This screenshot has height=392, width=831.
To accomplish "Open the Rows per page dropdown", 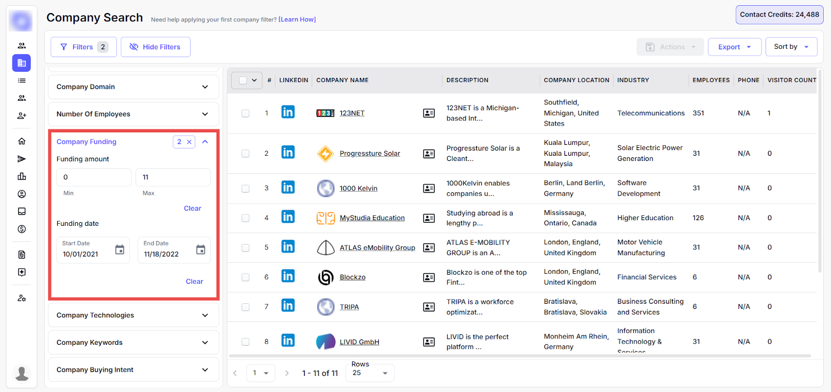I will pyautogui.click(x=370, y=373).
